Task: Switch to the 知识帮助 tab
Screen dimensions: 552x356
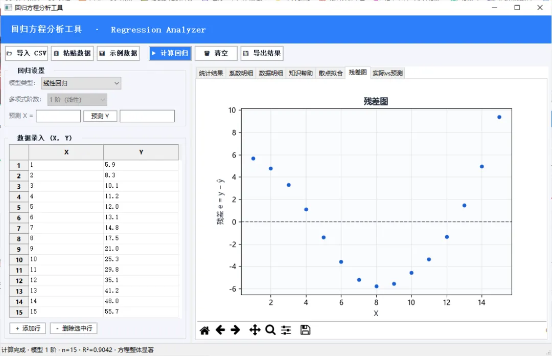Action: coord(301,73)
